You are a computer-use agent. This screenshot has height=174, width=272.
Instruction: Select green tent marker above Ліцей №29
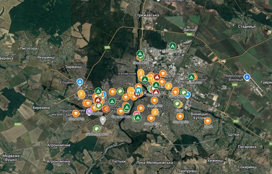[140, 54]
